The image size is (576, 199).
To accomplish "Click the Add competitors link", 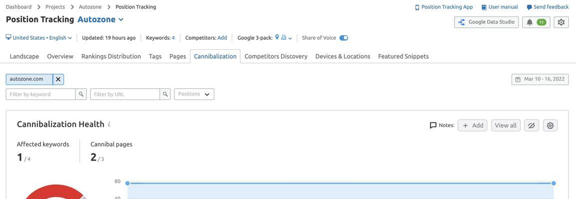I will 222,38.
